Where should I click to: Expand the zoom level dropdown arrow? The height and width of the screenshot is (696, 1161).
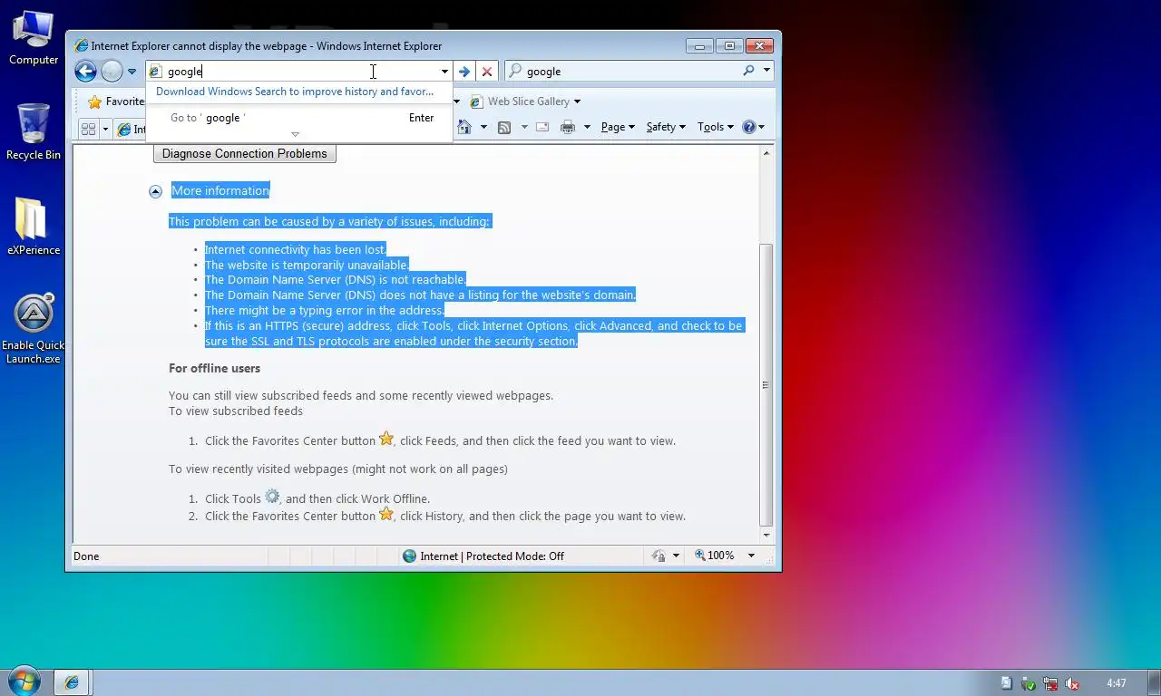(x=751, y=556)
